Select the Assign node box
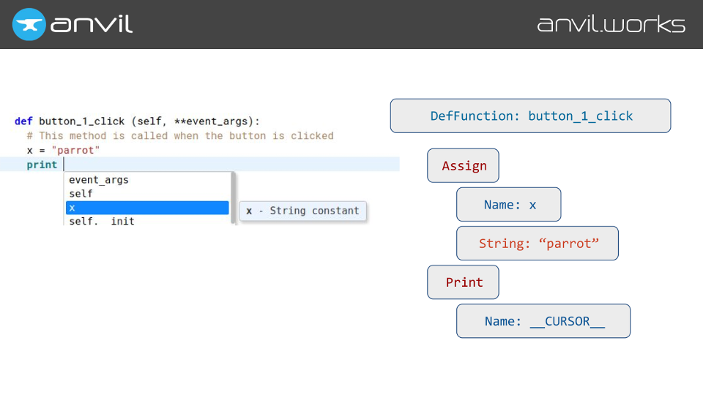The image size is (703, 395). [x=463, y=166]
